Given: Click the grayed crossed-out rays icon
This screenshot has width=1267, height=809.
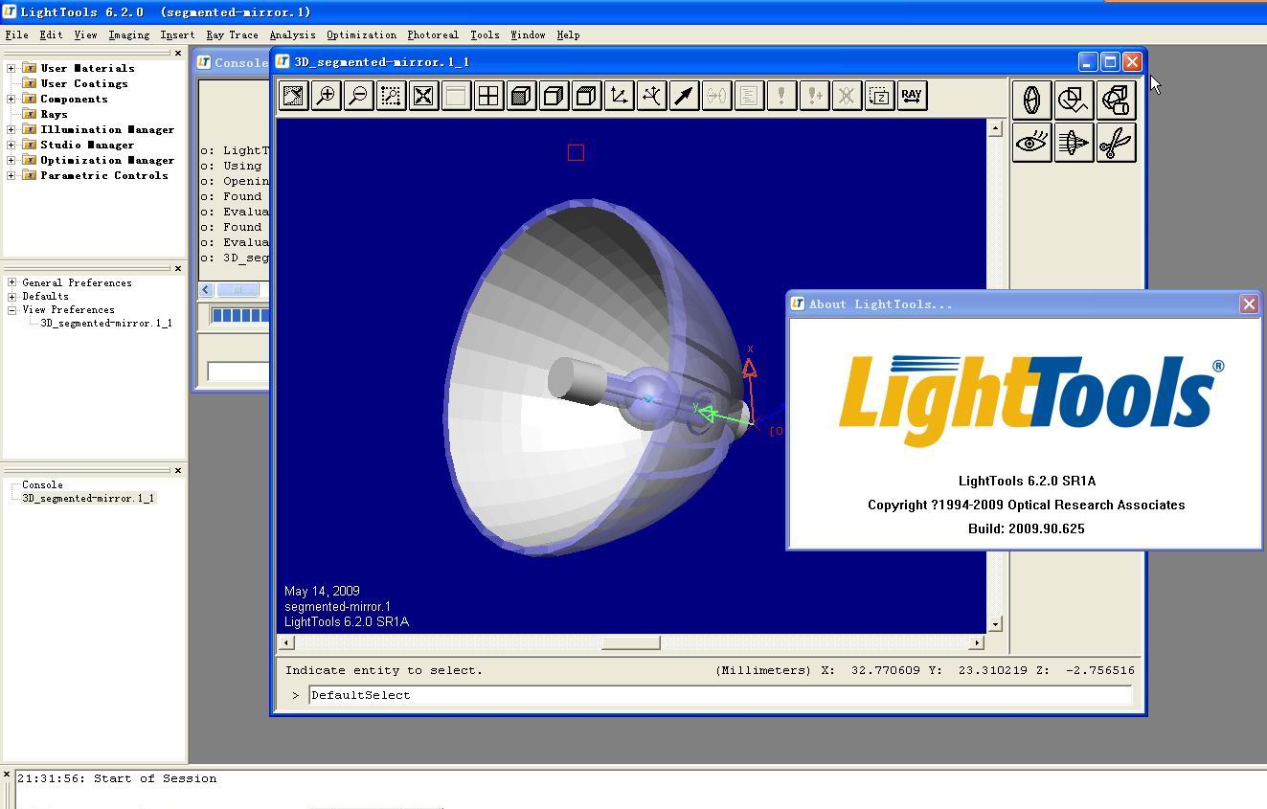Looking at the screenshot, I should tap(848, 96).
